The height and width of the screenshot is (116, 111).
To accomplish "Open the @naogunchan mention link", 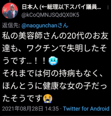I will point(39,25).
